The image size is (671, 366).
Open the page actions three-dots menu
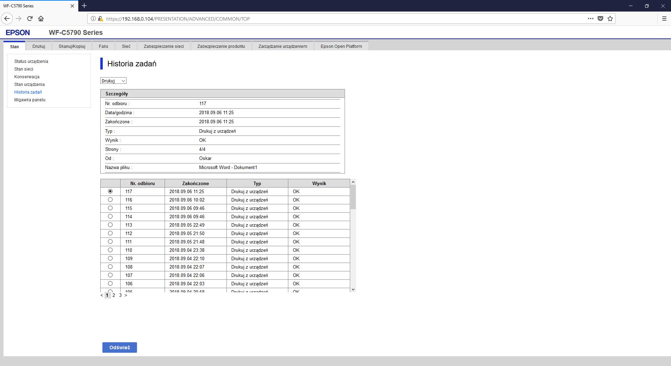[x=591, y=19]
